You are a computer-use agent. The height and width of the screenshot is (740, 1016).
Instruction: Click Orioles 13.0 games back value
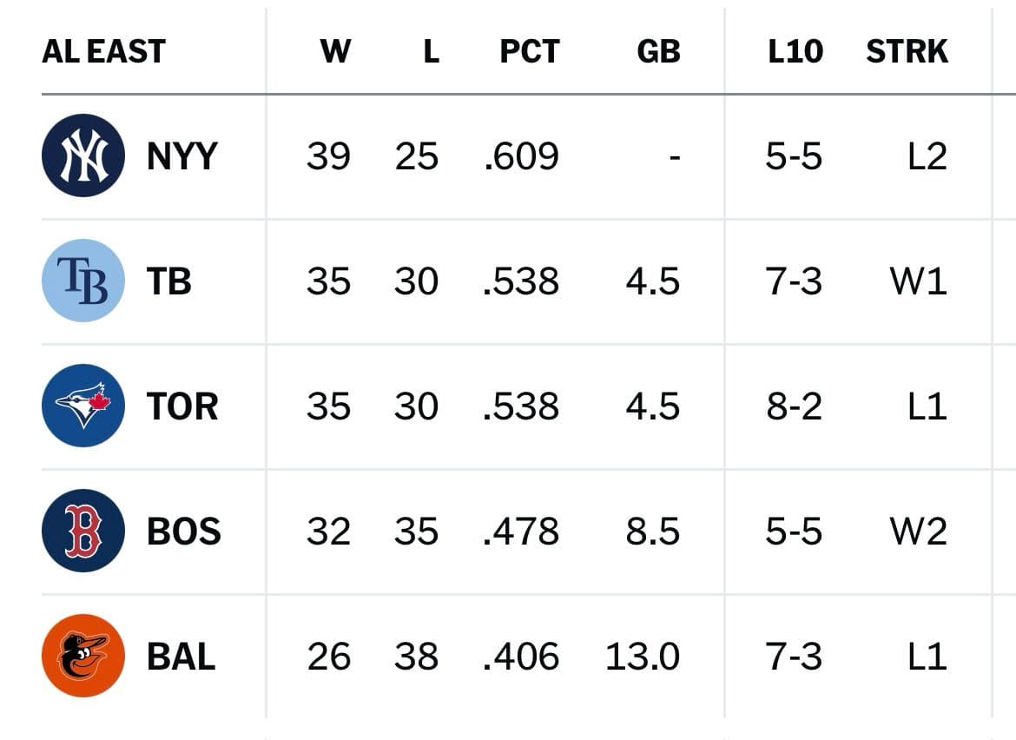pyautogui.click(x=643, y=657)
